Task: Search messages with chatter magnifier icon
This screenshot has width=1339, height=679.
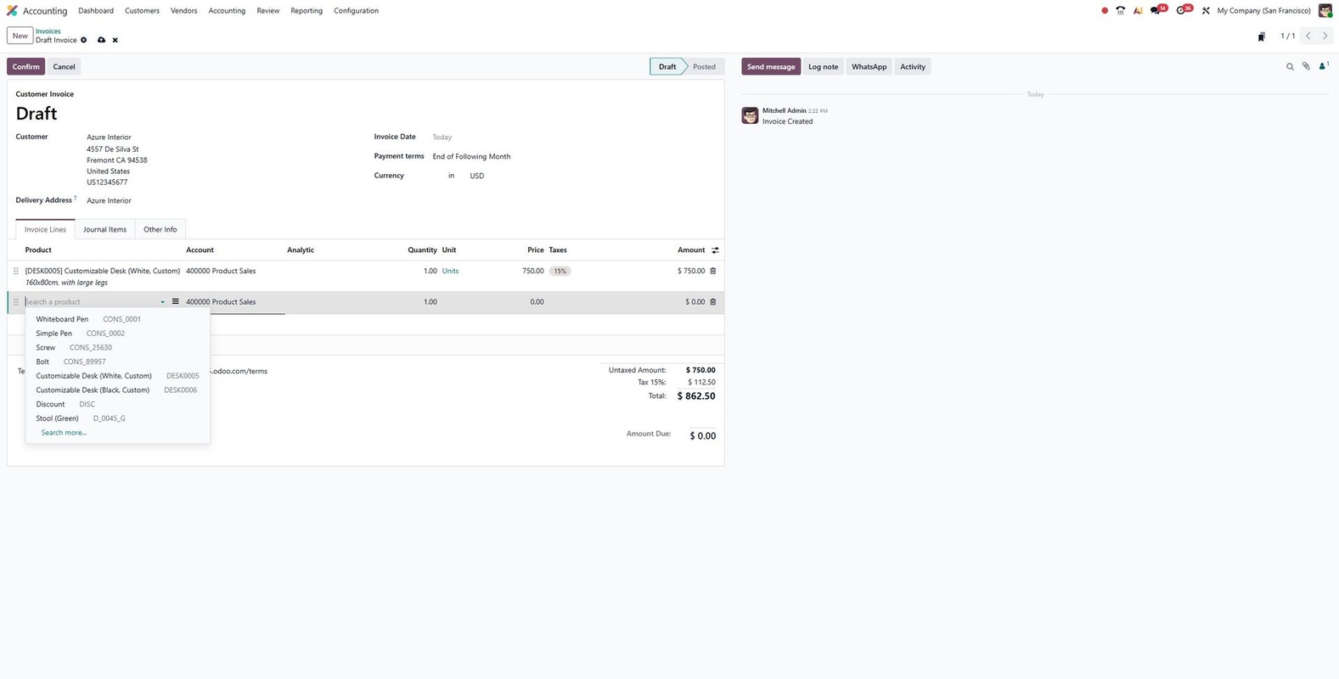Action: tap(1290, 66)
